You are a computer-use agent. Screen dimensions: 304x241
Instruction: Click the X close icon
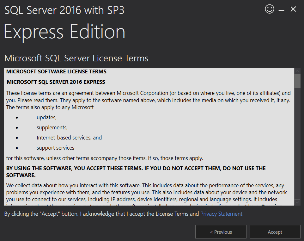click(293, 9)
